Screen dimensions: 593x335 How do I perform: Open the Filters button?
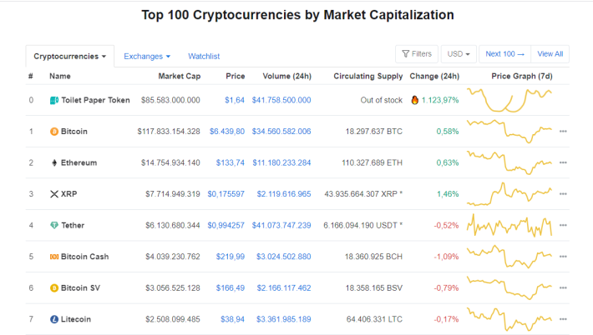pyautogui.click(x=417, y=54)
